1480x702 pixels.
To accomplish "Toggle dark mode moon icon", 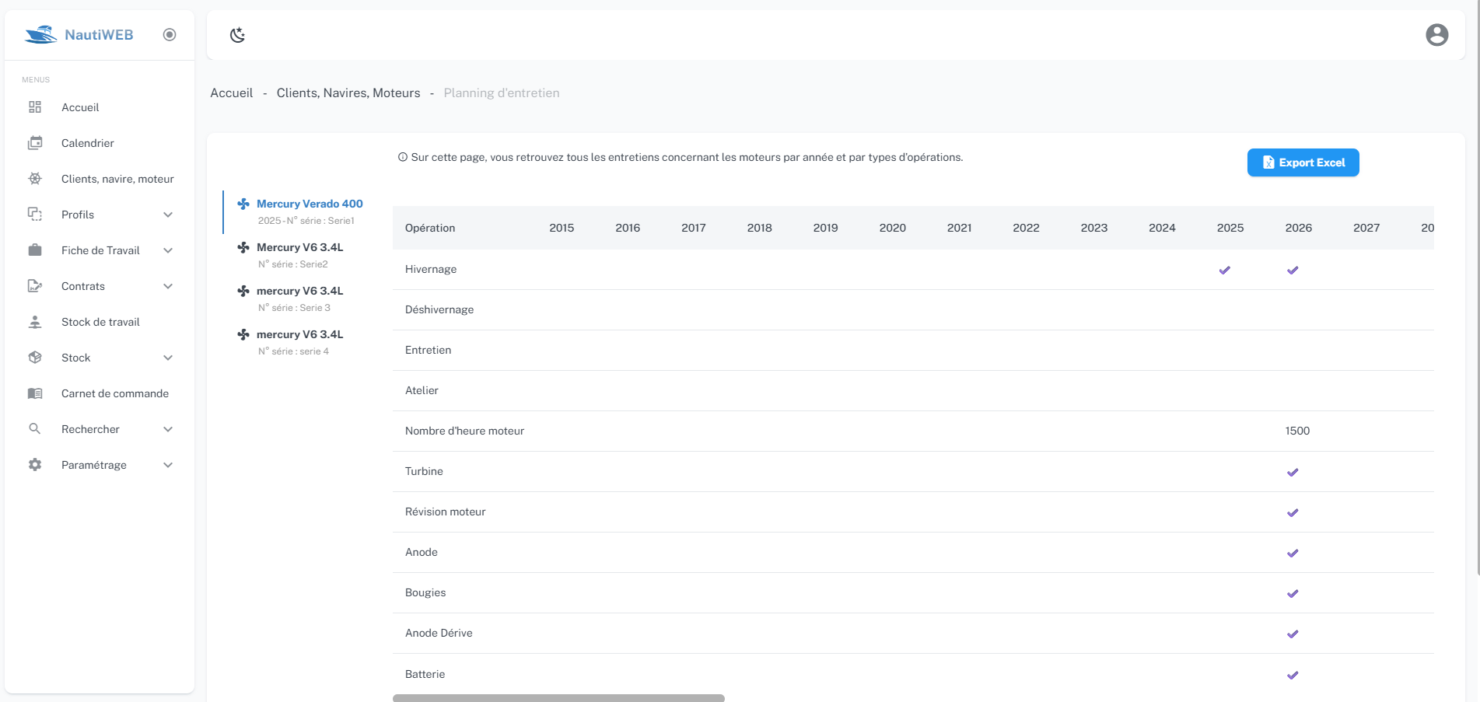I will coord(238,35).
